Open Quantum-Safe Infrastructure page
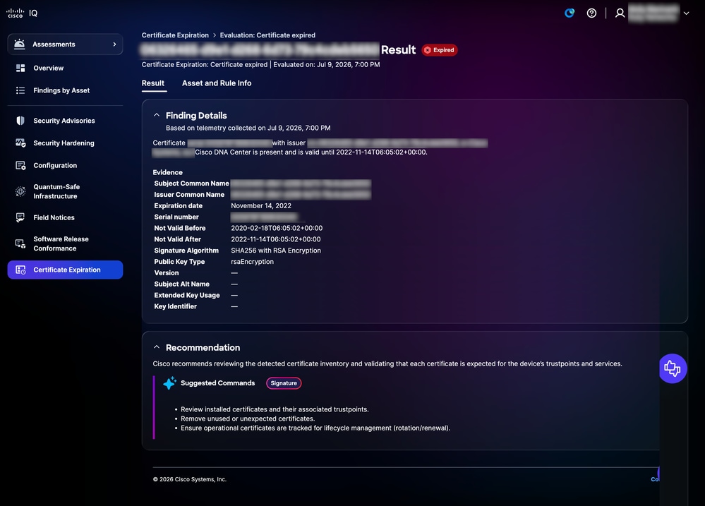The width and height of the screenshot is (705, 506). pos(56,192)
